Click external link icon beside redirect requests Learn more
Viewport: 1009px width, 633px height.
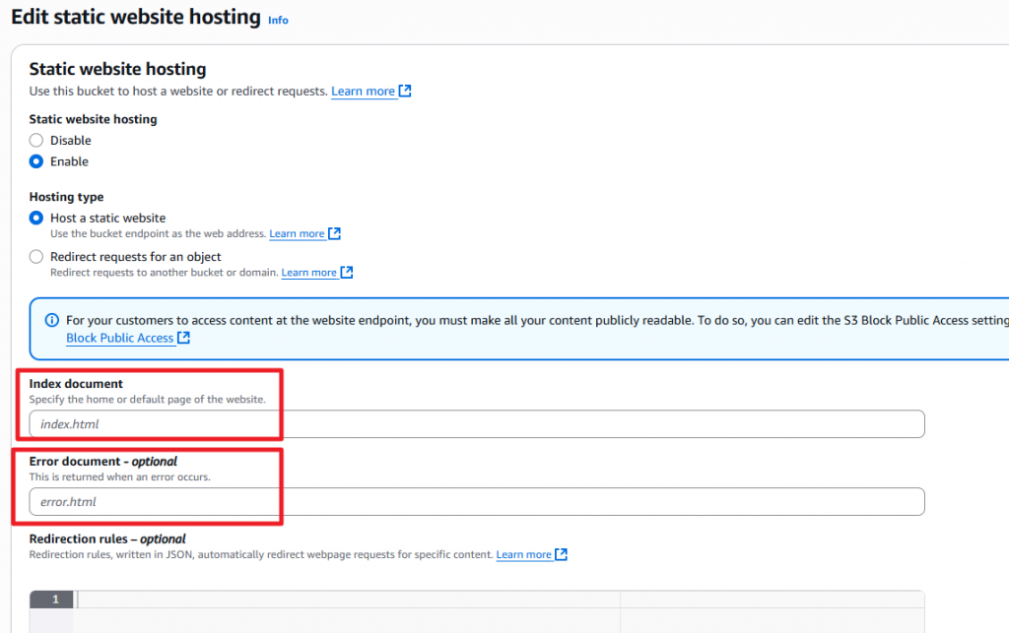tap(346, 273)
